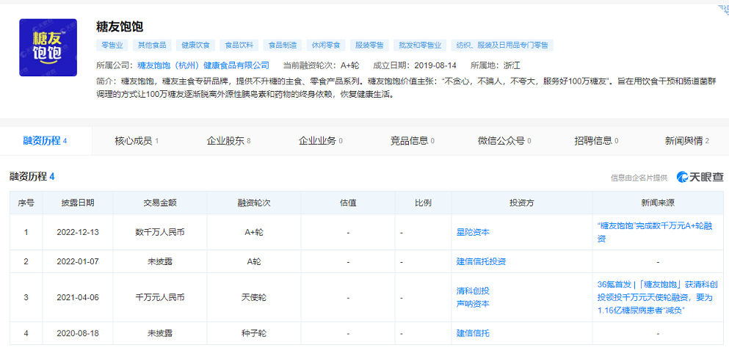Image resolution: width=729 pixels, height=356 pixels.
Task: Select the 竞品信息 tab
Action: [x=412, y=141]
